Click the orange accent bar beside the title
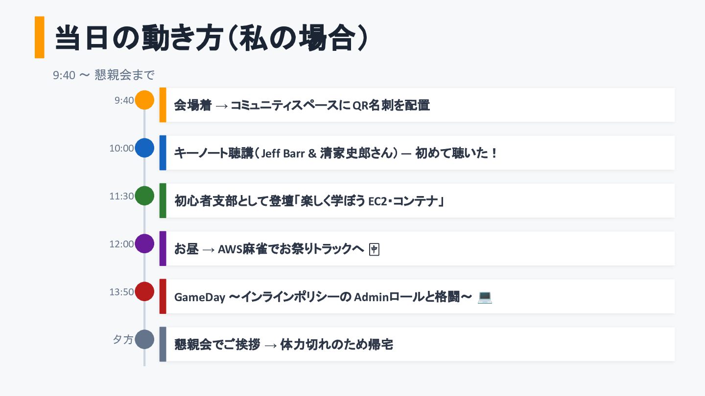705x396 pixels. click(40, 37)
